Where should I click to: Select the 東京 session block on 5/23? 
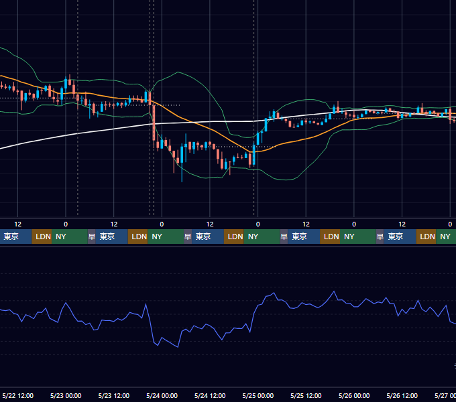click(112, 237)
